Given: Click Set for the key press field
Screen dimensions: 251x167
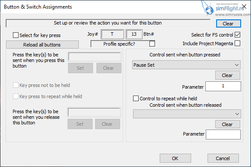Looking at the screenshot, I should click(x=81, y=68).
